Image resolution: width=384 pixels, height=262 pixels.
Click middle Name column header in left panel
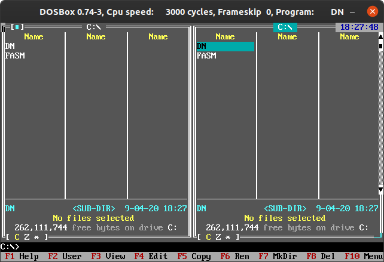(96, 36)
